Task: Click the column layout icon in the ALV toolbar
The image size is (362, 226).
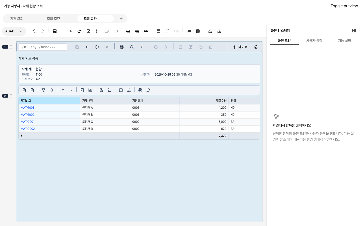Action: tap(121, 90)
